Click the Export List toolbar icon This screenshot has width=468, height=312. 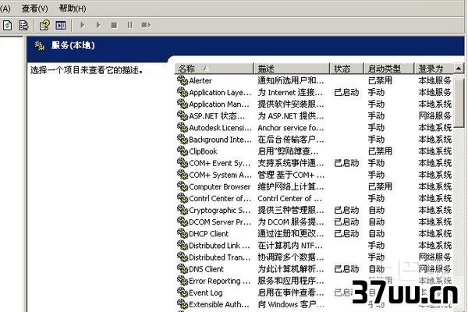pyautogui.click(x=23, y=26)
